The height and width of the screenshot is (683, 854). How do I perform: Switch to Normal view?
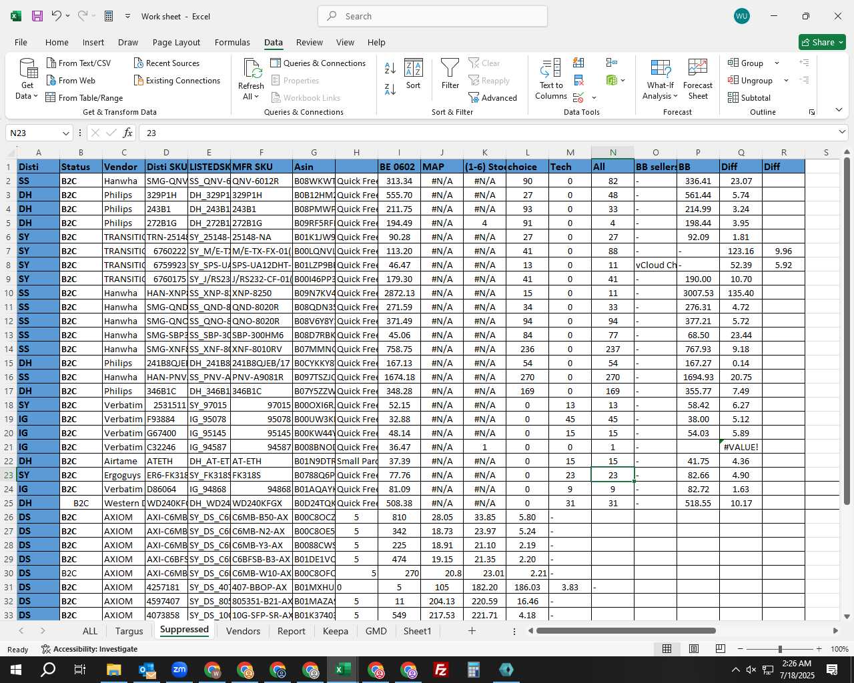point(667,649)
